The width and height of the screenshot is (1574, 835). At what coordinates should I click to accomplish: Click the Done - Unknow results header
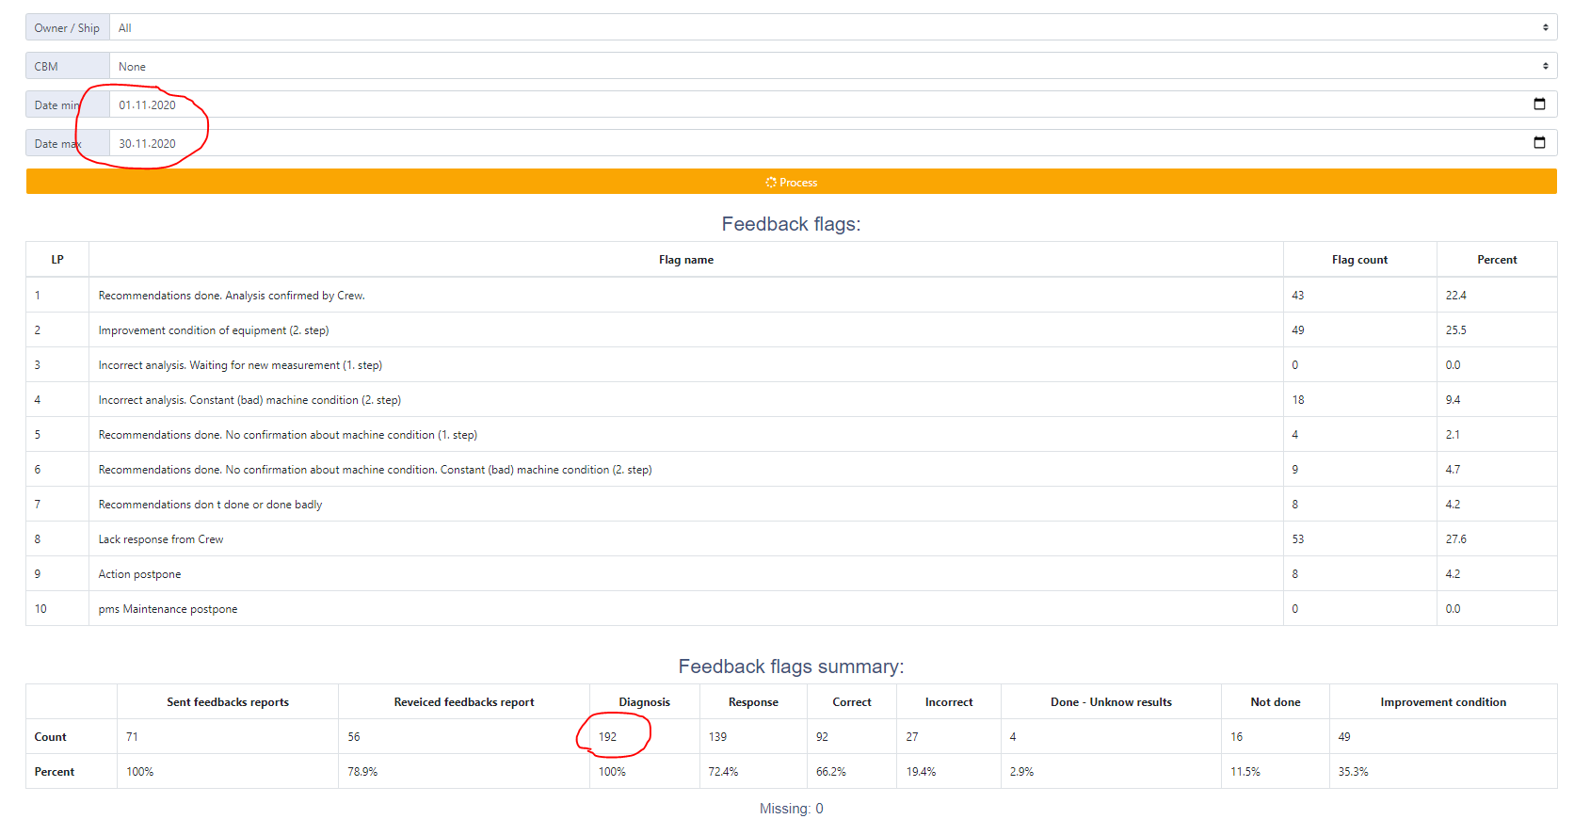tap(1111, 702)
